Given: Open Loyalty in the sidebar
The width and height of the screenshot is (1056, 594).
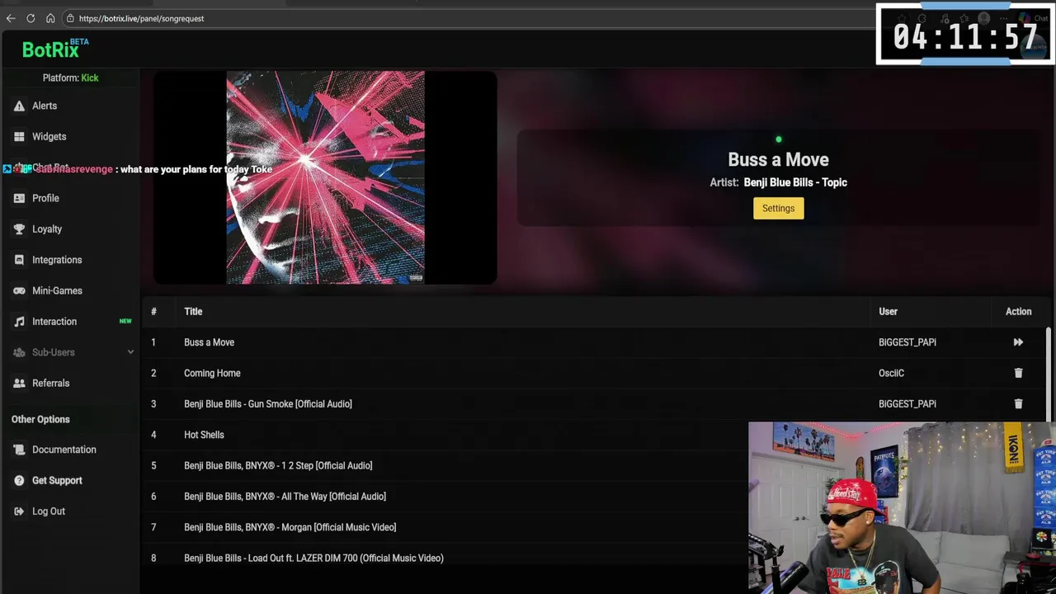Looking at the screenshot, I should (47, 229).
